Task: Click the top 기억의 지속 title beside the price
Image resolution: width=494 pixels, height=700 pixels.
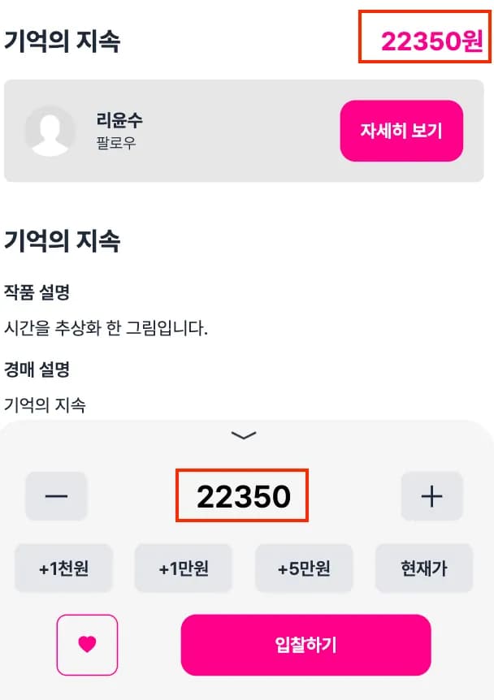Action: pyautogui.click(x=63, y=41)
